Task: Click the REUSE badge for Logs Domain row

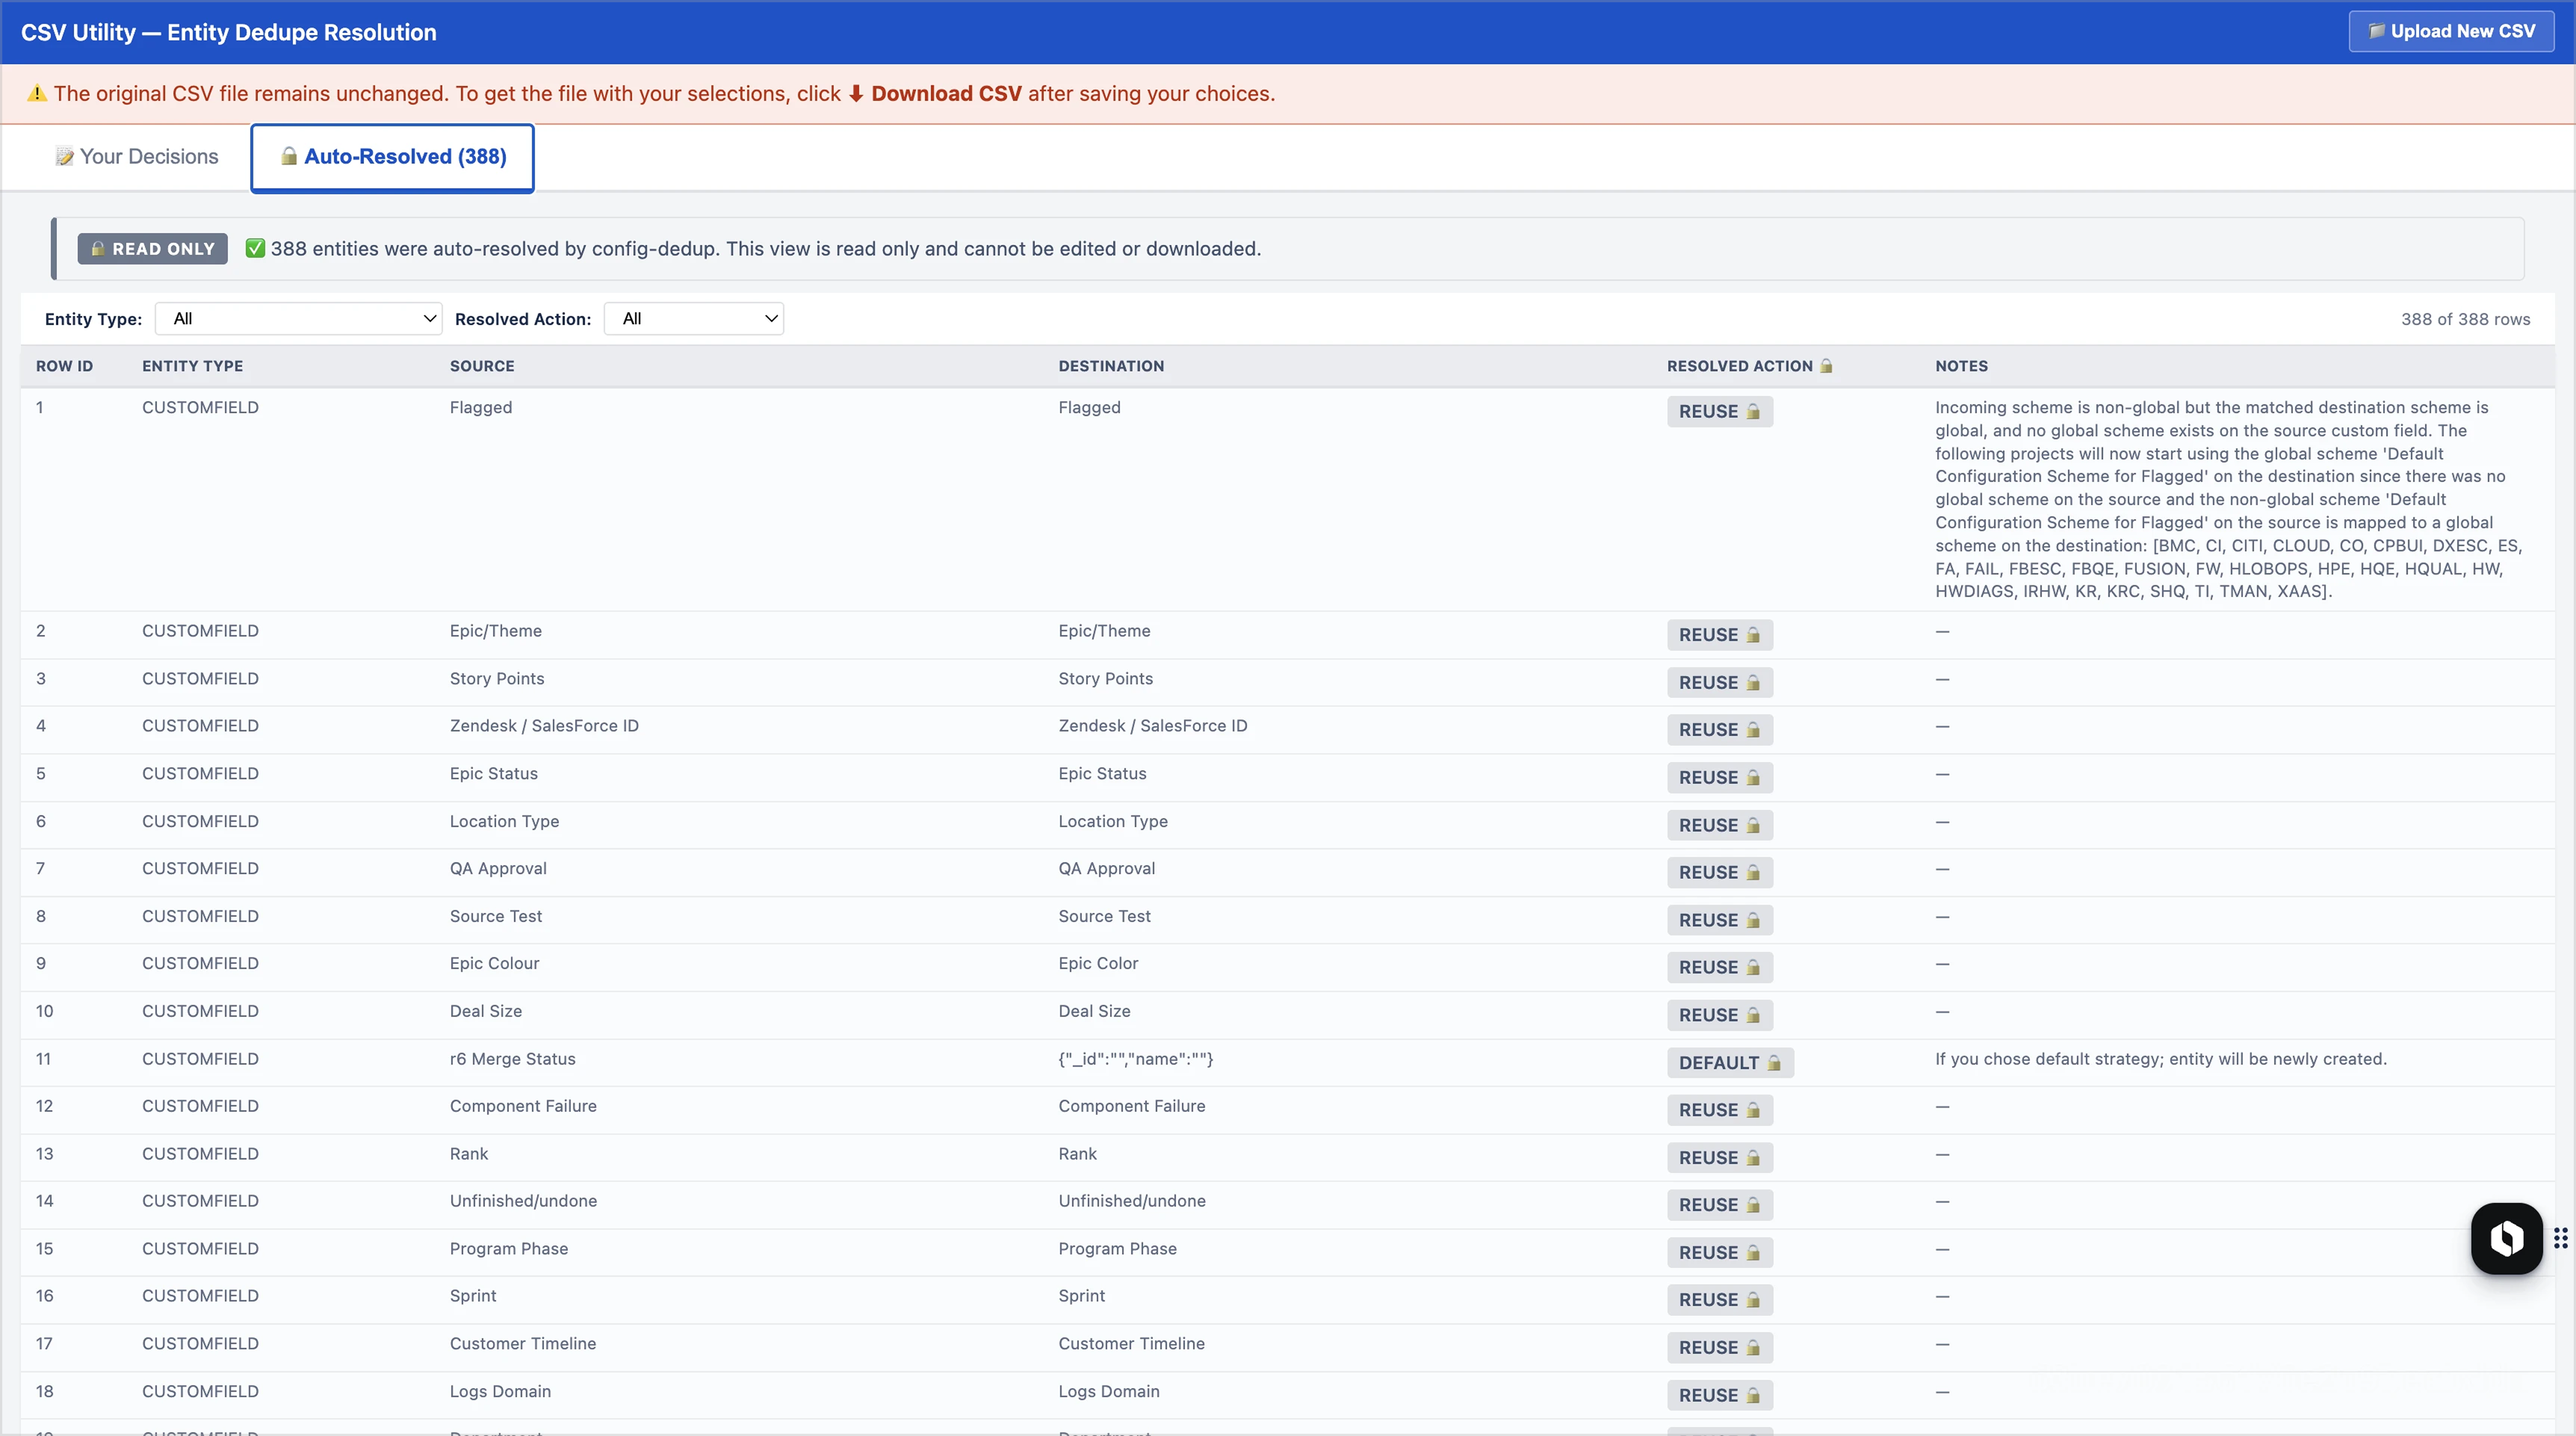Action: point(1719,1395)
